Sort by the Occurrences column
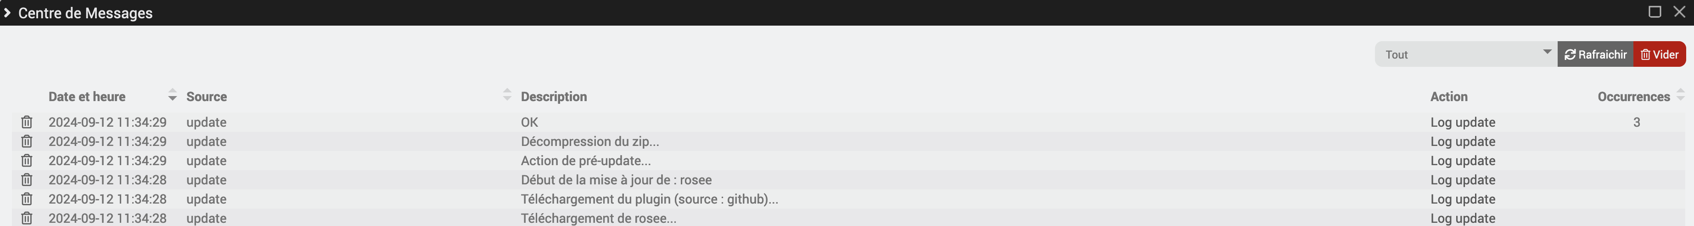The height and width of the screenshot is (226, 1694). (x=1680, y=95)
